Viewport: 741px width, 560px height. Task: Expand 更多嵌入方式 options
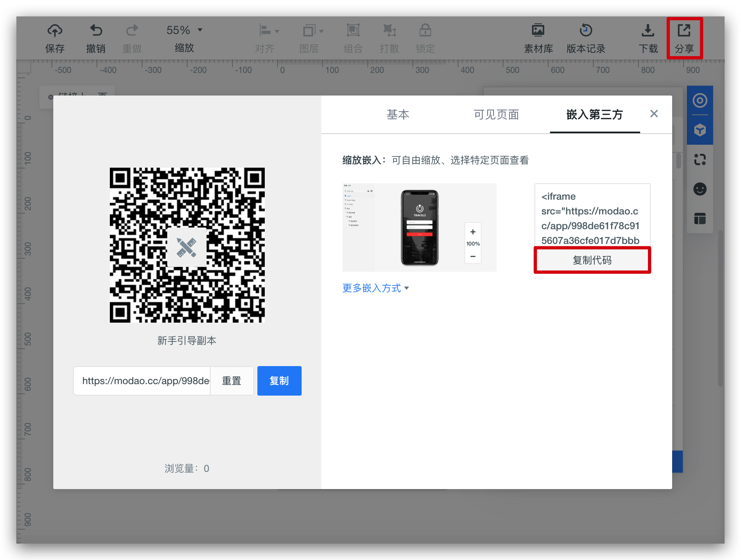pos(375,288)
